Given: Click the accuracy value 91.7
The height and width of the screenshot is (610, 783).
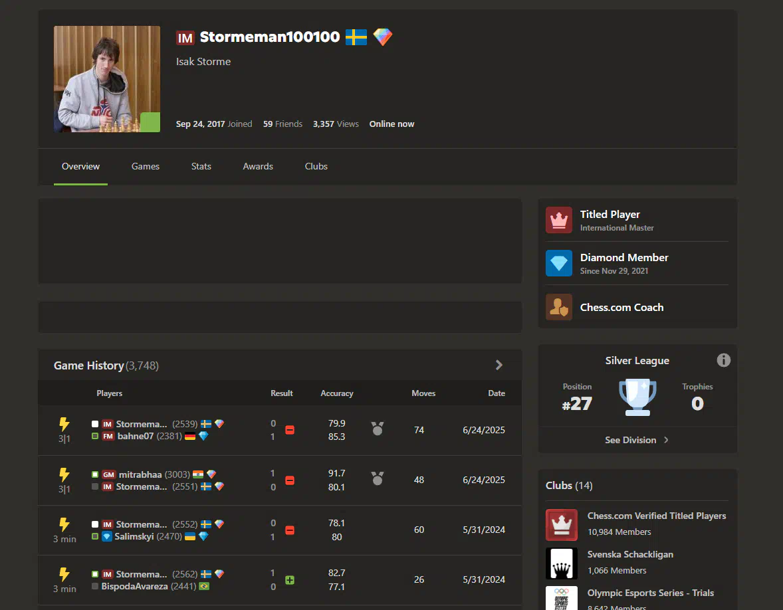Looking at the screenshot, I should (x=336, y=473).
